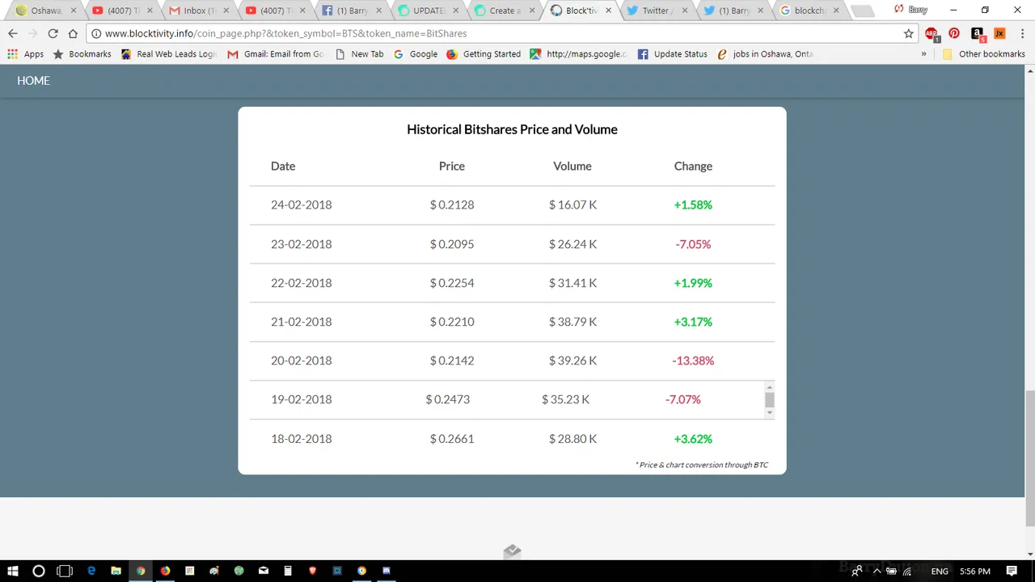Switch to the UPDATE tab
1035x582 pixels.
tap(428, 11)
